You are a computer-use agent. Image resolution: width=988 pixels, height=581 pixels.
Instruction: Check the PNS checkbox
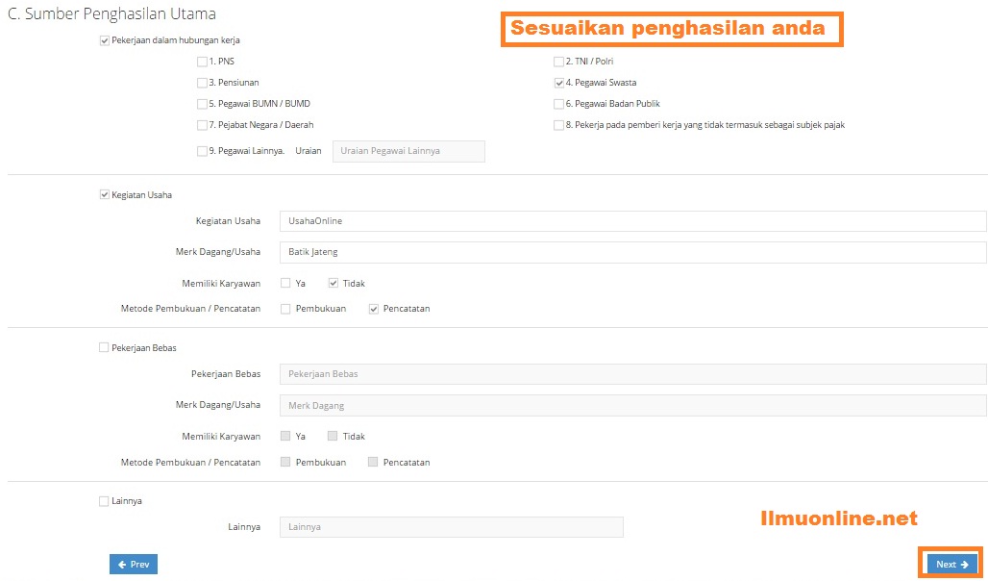202,62
